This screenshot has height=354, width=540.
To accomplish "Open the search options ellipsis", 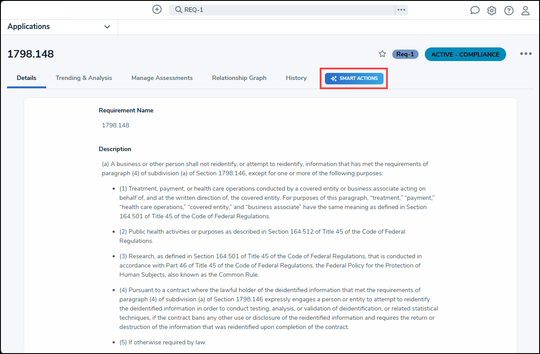I will click(401, 10).
